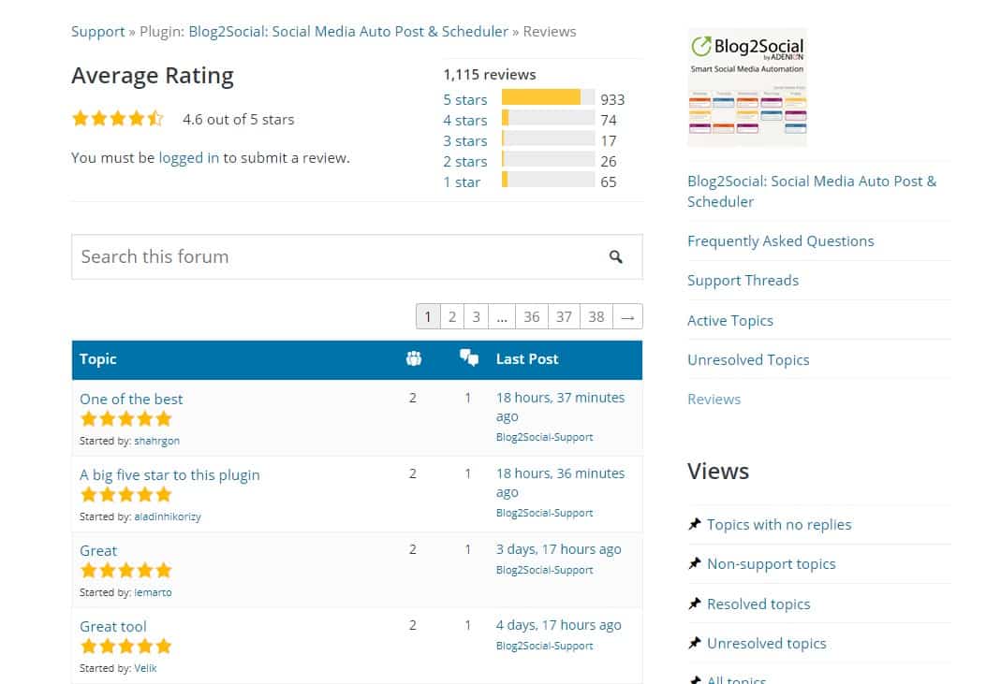Click the pushpin icon beside "Non-support topics"
Image resolution: width=986 pixels, height=684 pixels.
(x=695, y=563)
